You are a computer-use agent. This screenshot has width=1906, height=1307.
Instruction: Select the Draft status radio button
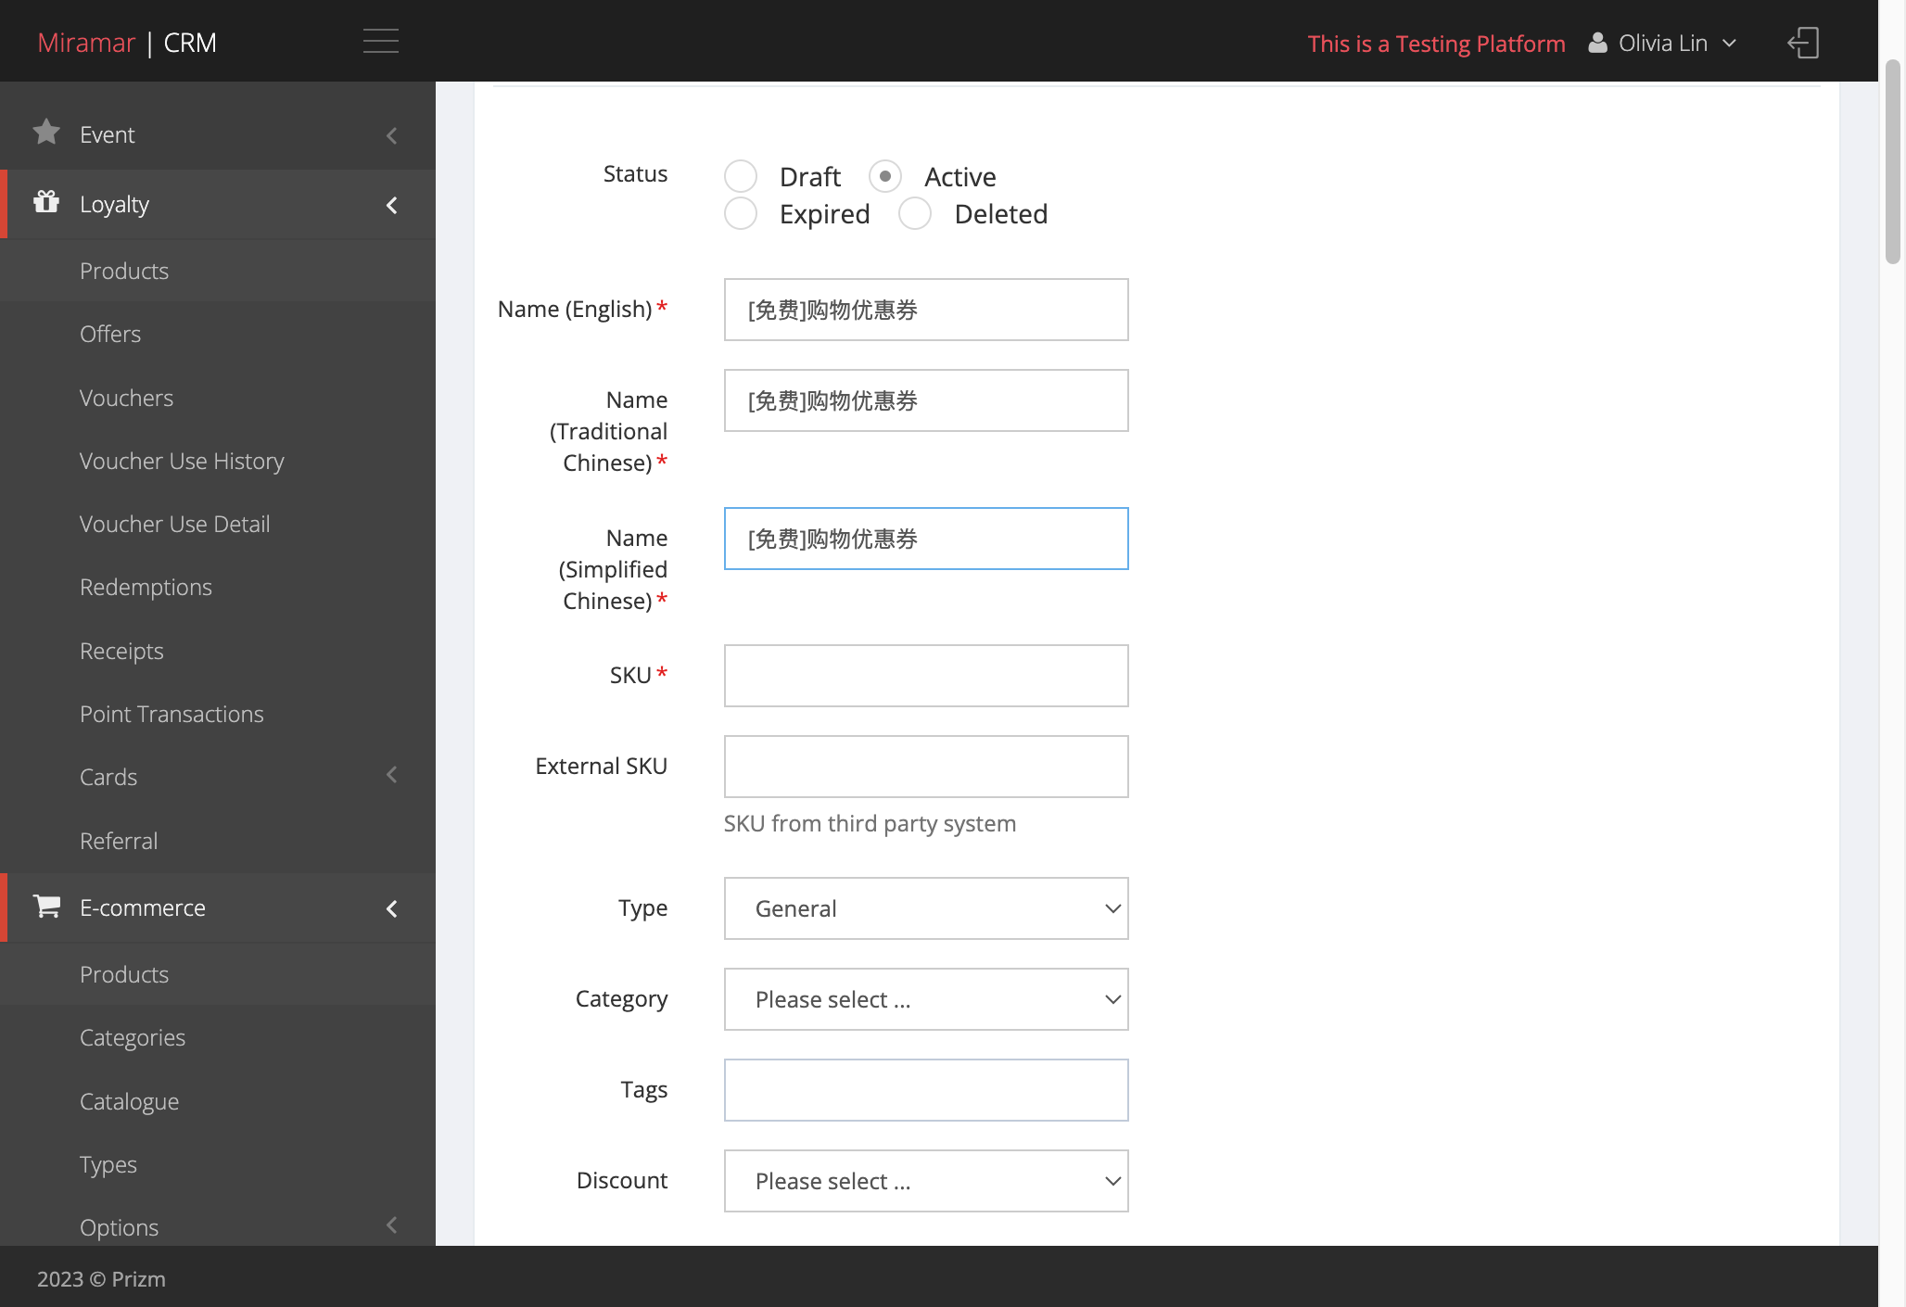pyautogui.click(x=741, y=176)
